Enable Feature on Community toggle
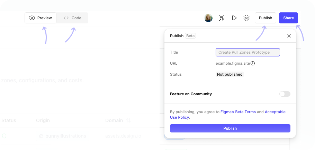 (x=285, y=94)
